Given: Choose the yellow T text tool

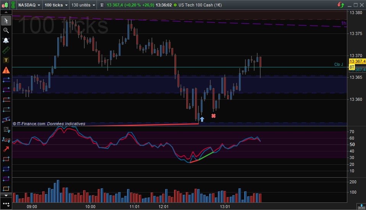Looking at the screenshot, I should click(6, 60).
